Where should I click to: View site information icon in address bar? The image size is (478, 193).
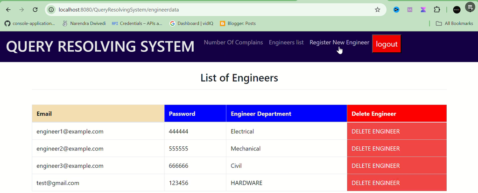tap(51, 10)
